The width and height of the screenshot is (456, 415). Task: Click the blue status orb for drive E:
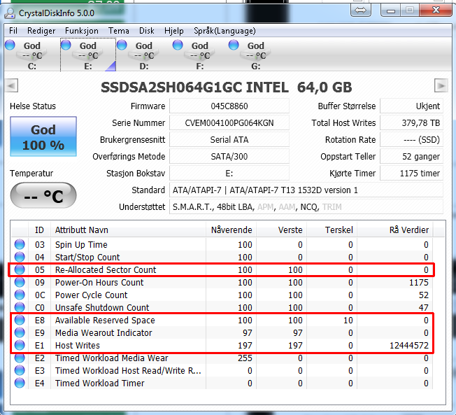[x=66, y=45]
